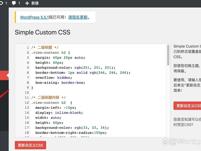Click 'box-sizing: border-box;' on line 8
Screen dimensions: 201x151
[60, 83]
